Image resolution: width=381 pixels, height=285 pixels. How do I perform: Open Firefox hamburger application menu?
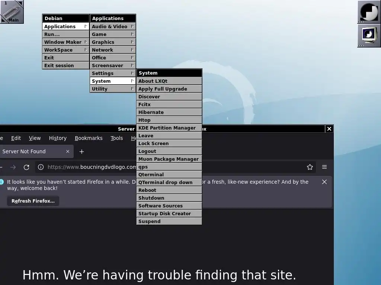(x=324, y=167)
